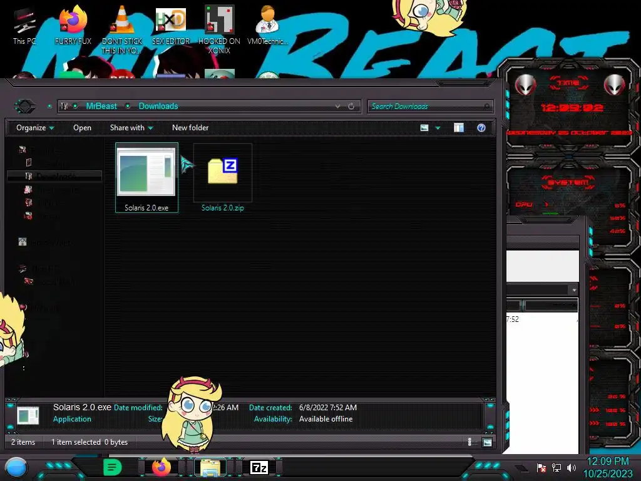Navigate to MrBeast in the breadcrumb
This screenshot has height=481, width=641.
pyautogui.click(x=101, y=106)
